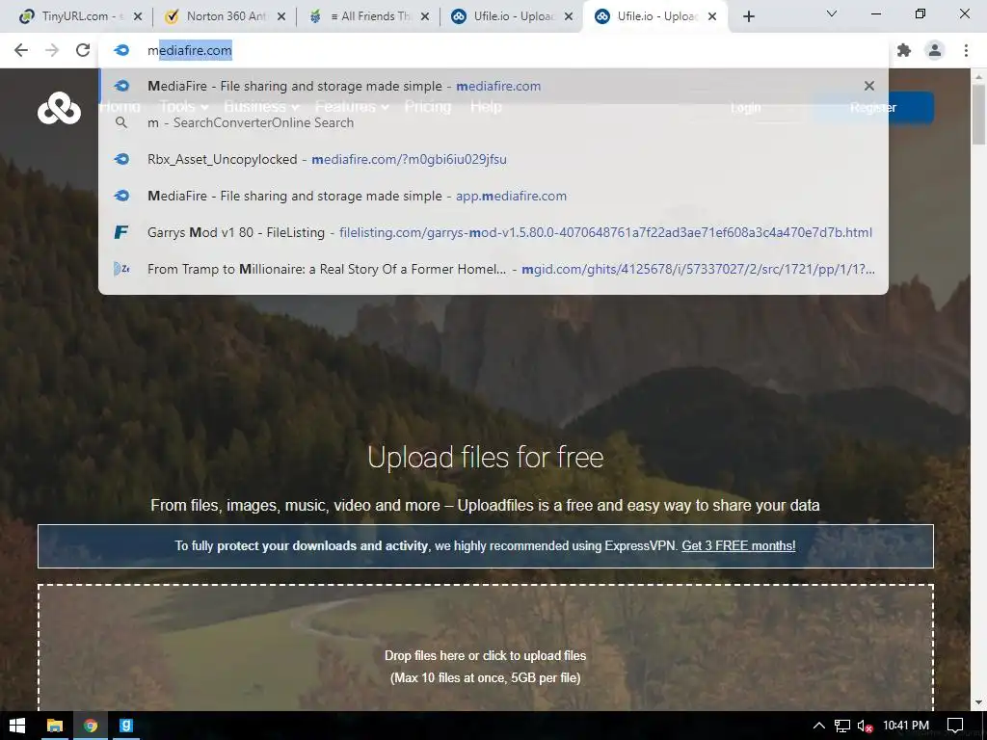Go back with the browser back arrow
987x740 pixels.
coord(21,50)
